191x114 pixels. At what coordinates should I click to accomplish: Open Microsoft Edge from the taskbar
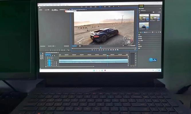click(102, 70)
